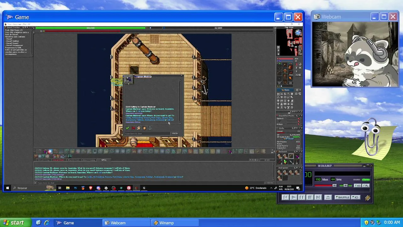
Task: Click the Winamp pause button
Action: click(302, 197)
